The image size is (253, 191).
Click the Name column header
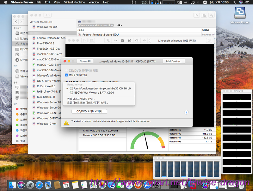pyautogui.click(x=139, y=30)
